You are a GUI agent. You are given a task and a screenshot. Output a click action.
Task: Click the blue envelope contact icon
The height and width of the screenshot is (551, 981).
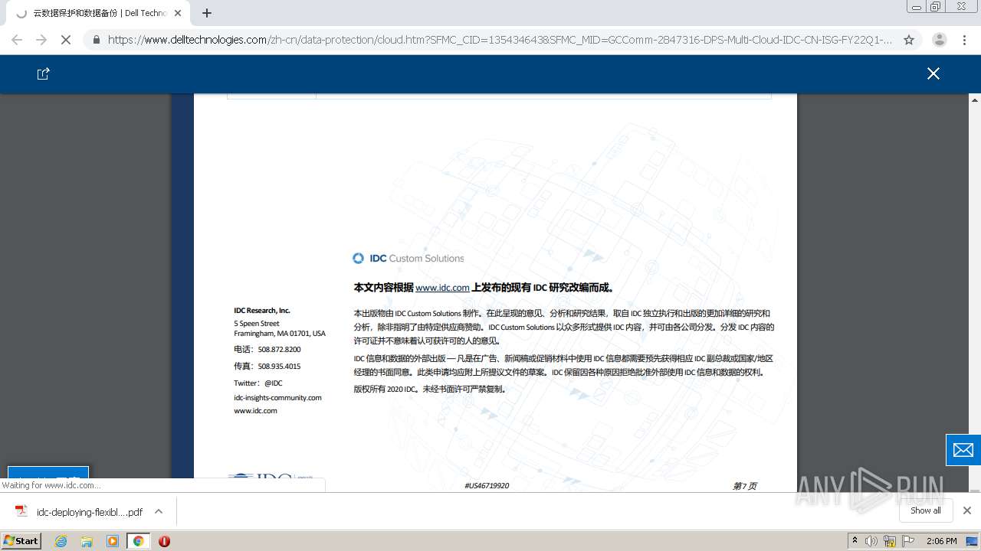[963, 450]
